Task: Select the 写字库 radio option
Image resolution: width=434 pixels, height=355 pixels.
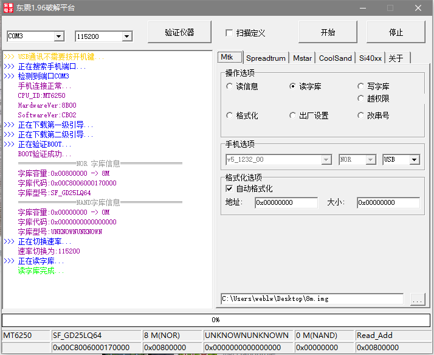Action: pos(361,86)
